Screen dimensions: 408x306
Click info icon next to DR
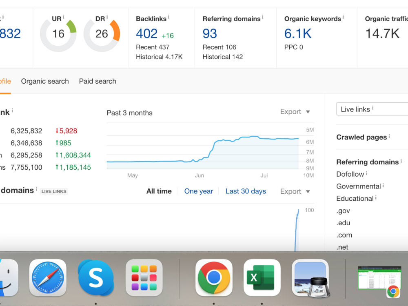pos(107,17)
